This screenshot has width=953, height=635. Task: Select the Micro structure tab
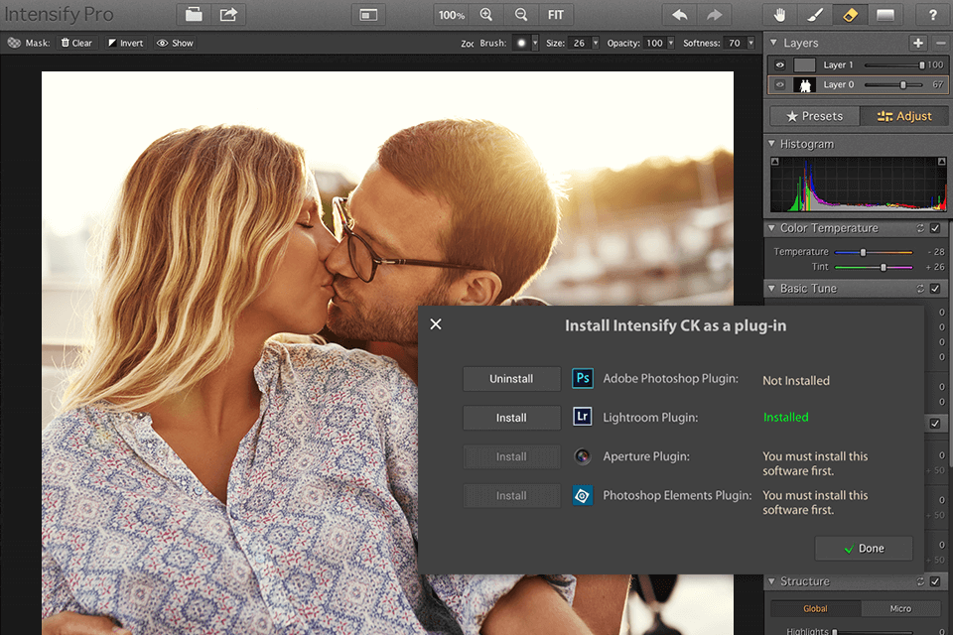point(900,609)
